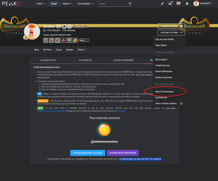Click the reputation badge 74
Image resolution: width=218 pixels, height=181 pixels.
[x=58, y=26]
